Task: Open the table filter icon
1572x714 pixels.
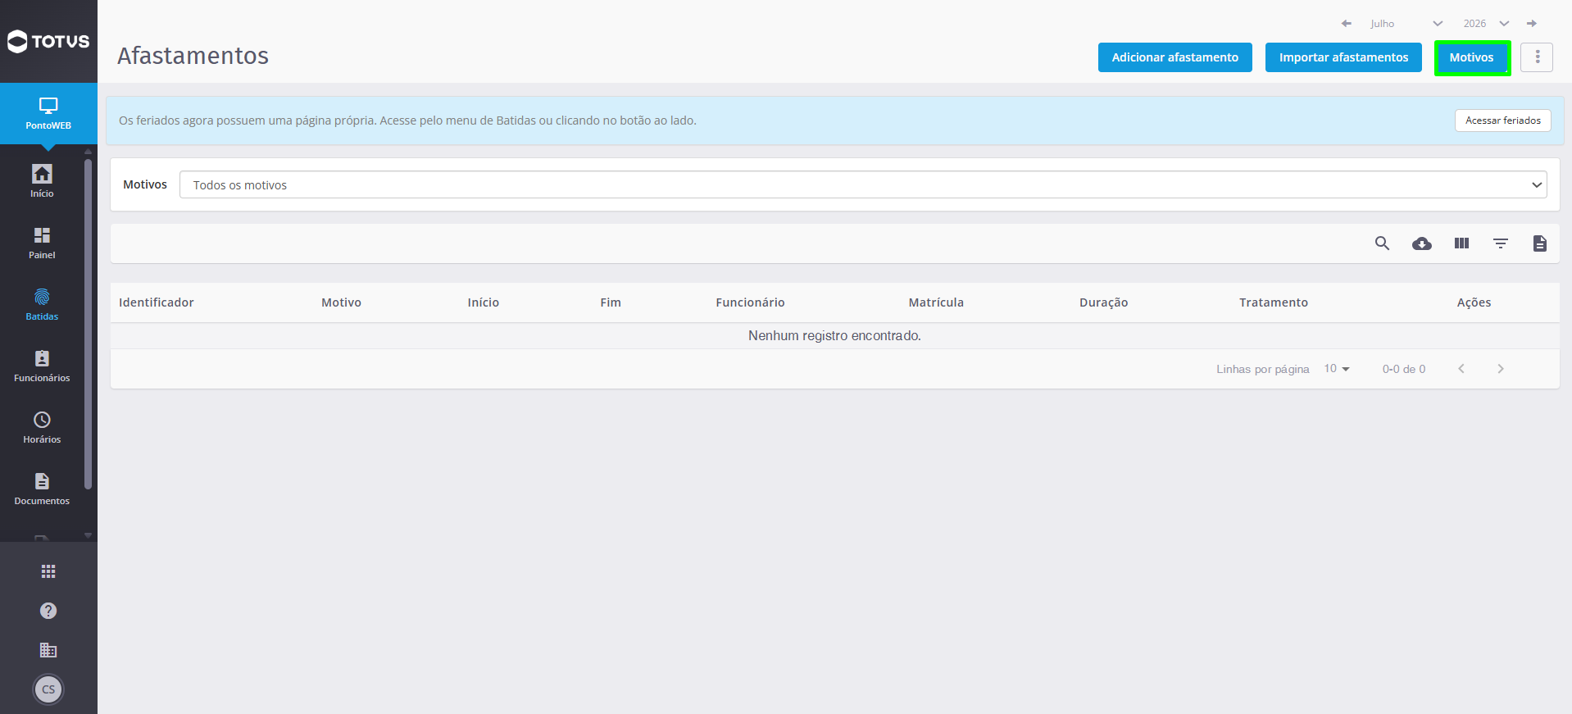Action: (1501, 243)
